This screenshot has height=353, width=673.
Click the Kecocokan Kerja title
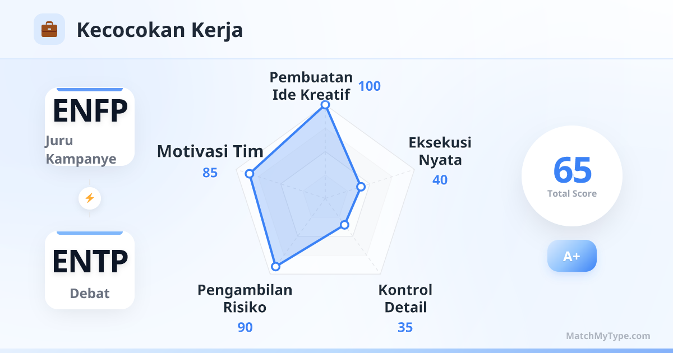pos(160,30)
